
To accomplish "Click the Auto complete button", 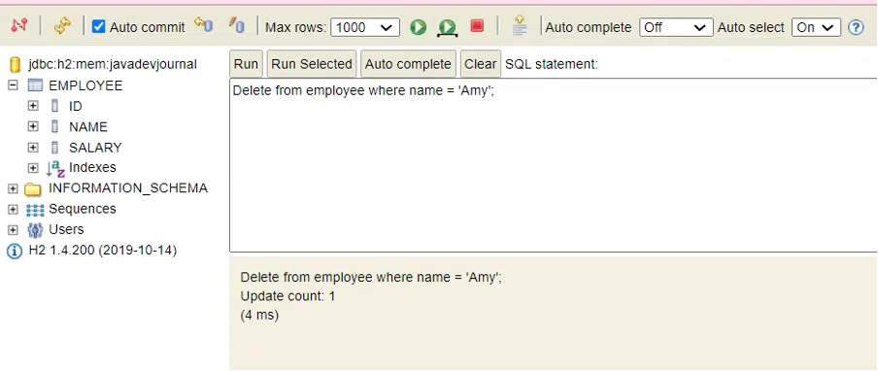I will [x=408, y=64].
